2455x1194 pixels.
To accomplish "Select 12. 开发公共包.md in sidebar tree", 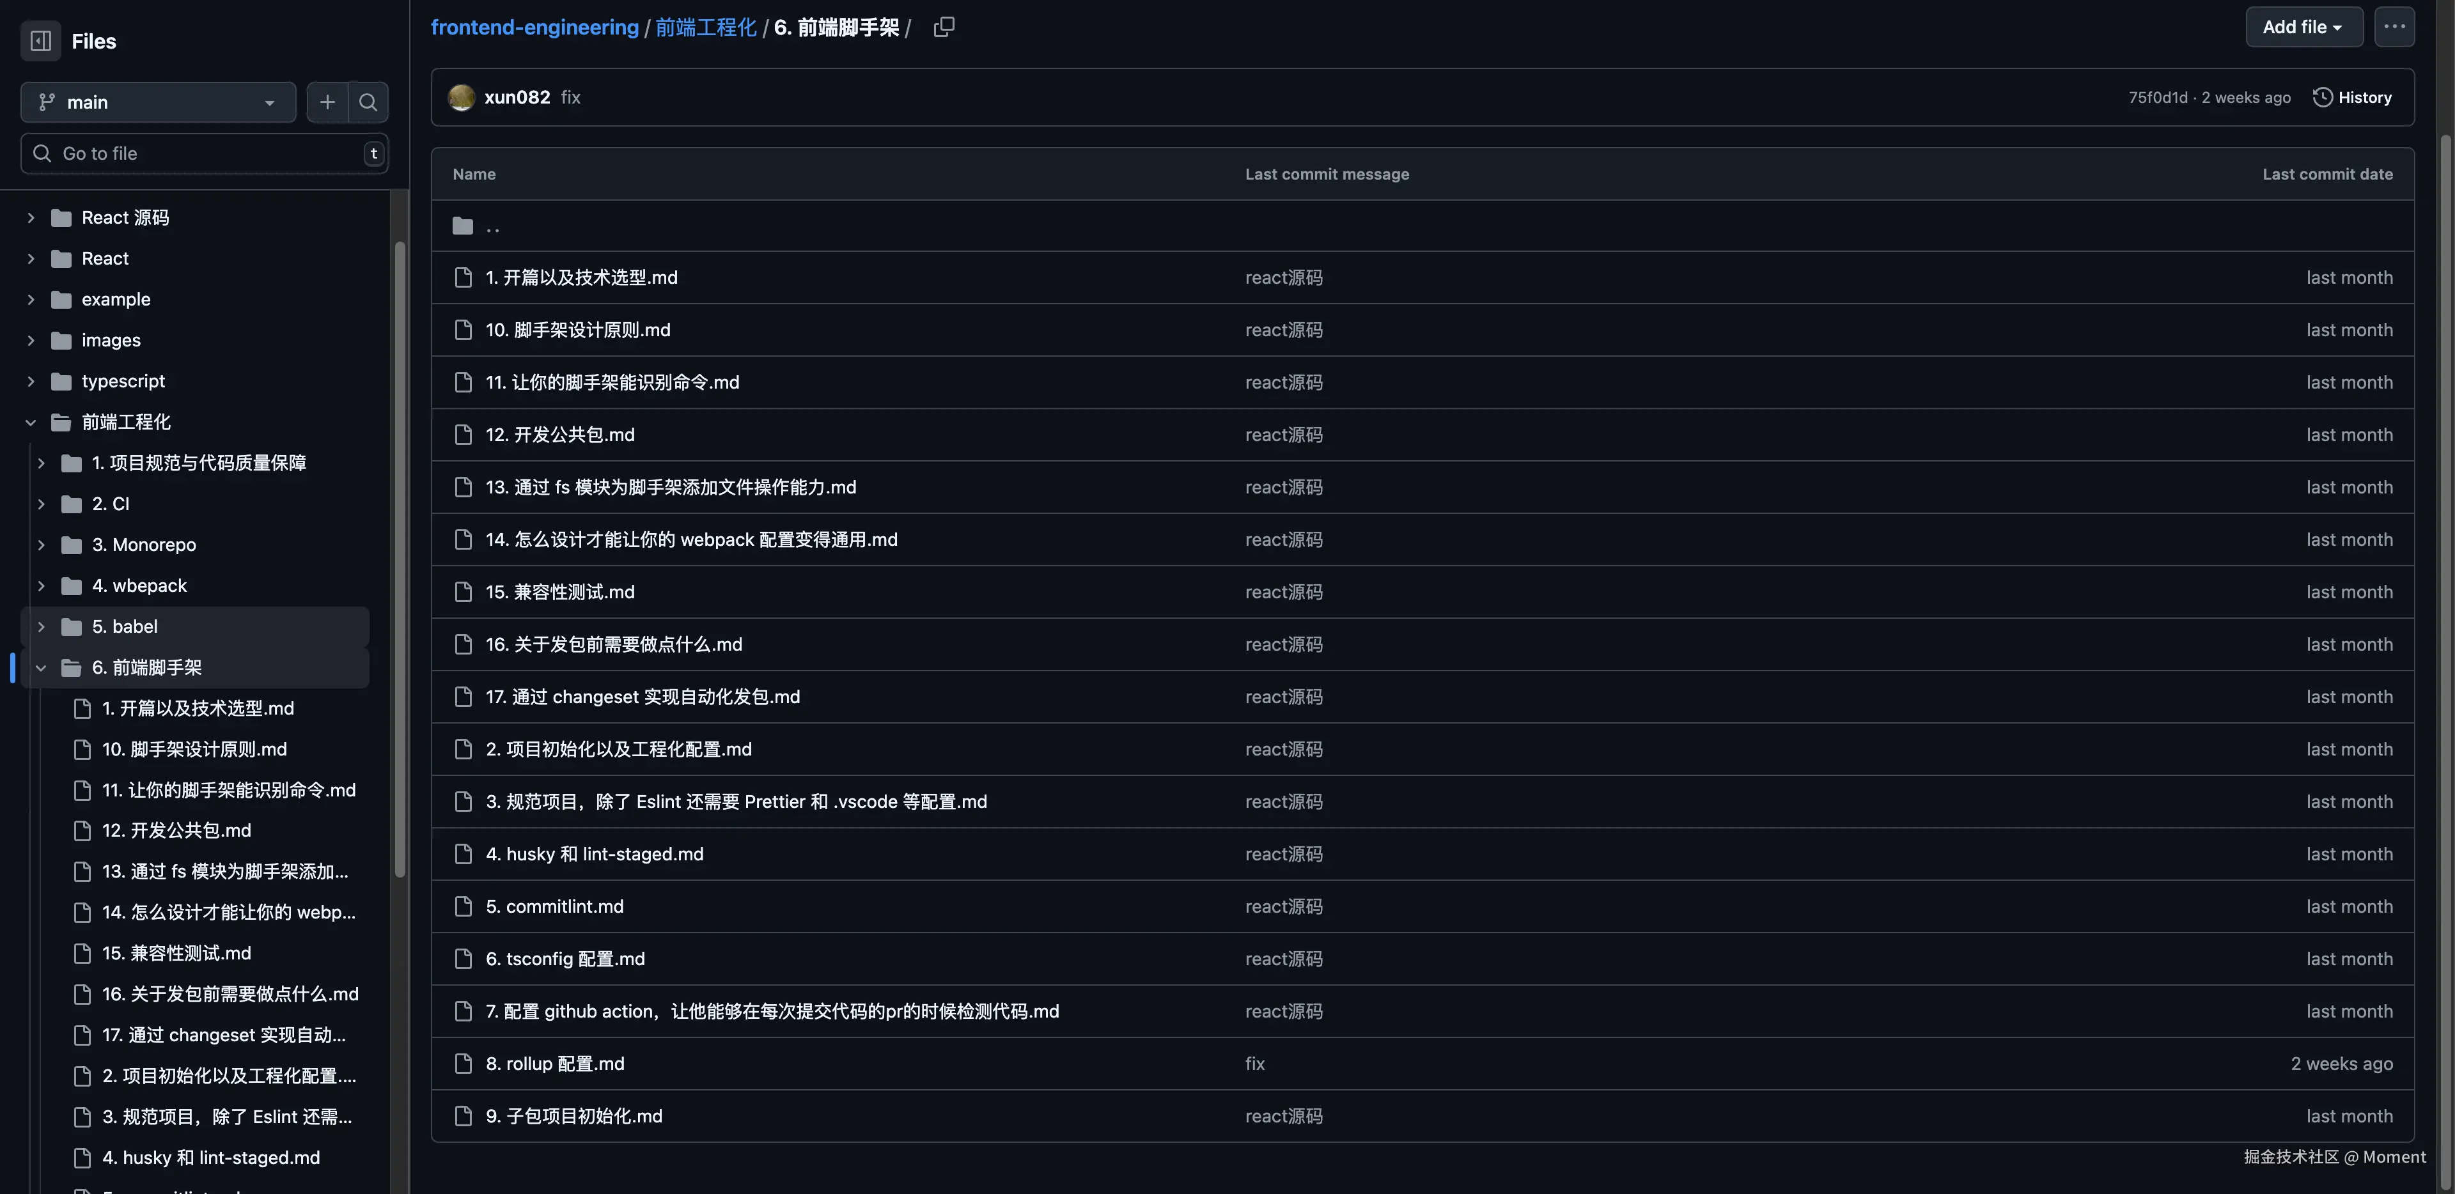I will click(176, 830).
